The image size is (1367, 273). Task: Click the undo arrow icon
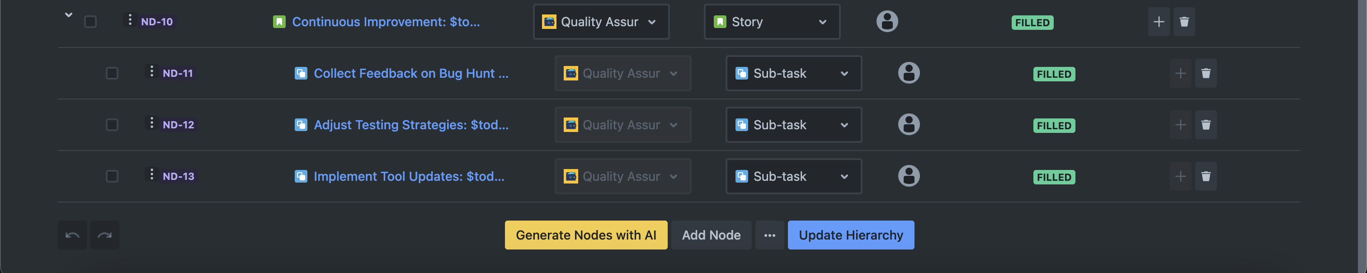pos(72,235)
